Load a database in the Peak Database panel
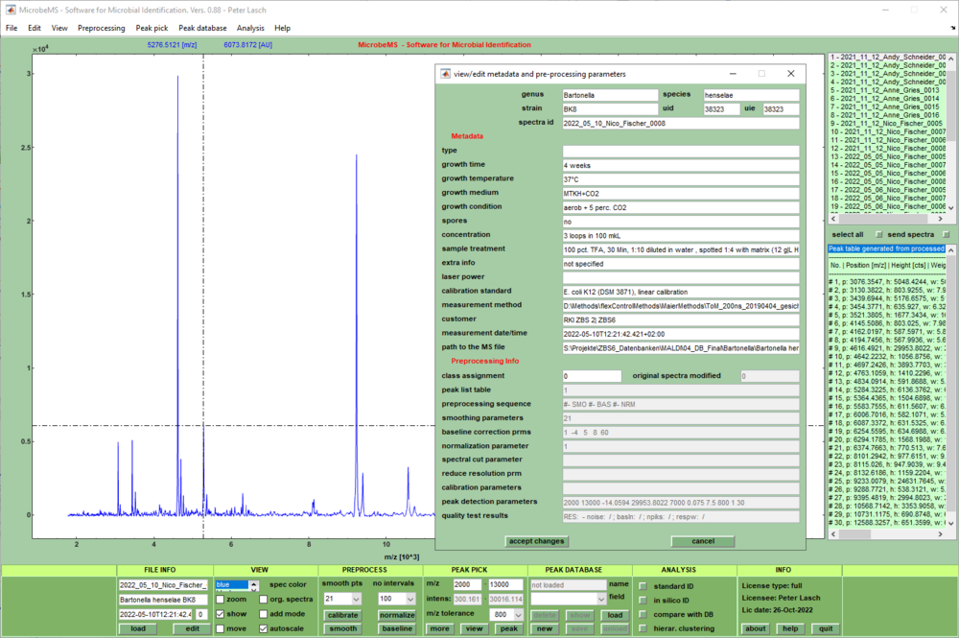This screenshot has width=959, height=638. [x=614, y=615]
